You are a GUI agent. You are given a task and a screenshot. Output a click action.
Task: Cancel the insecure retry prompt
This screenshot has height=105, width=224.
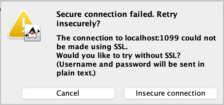tap(68, 94)
